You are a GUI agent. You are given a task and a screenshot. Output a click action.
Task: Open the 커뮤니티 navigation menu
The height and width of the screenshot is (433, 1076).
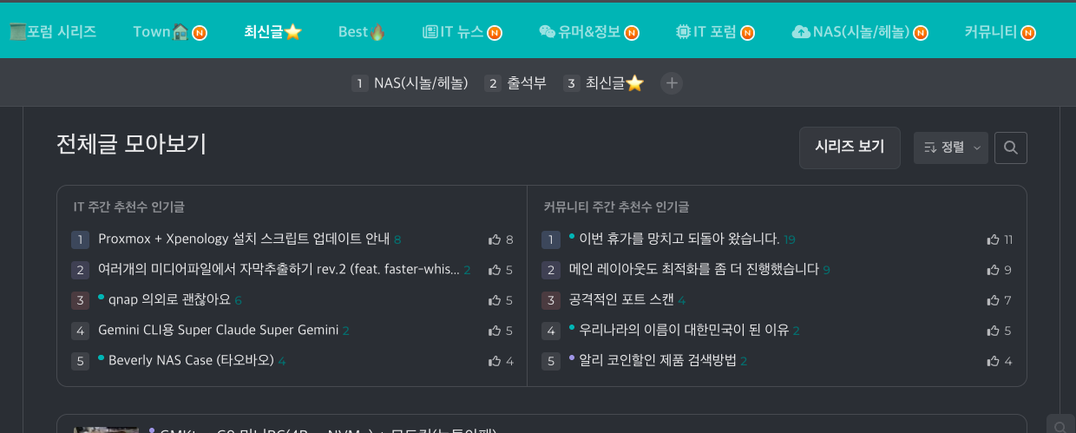pos(990,32)
